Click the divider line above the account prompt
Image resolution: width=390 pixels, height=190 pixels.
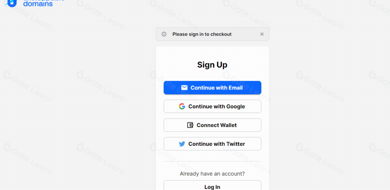212,161
